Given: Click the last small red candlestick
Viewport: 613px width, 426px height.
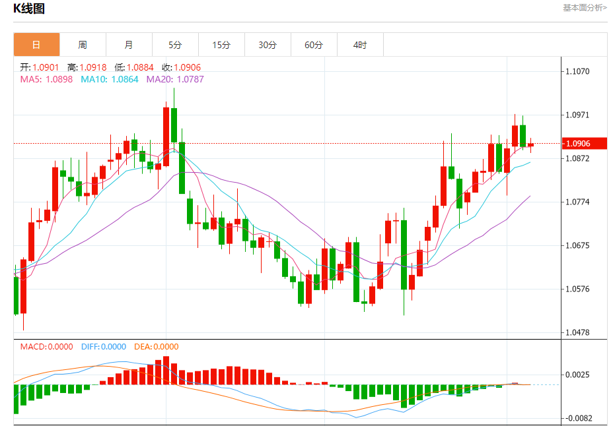Looking at the screenshot, I should click(530, 144).
